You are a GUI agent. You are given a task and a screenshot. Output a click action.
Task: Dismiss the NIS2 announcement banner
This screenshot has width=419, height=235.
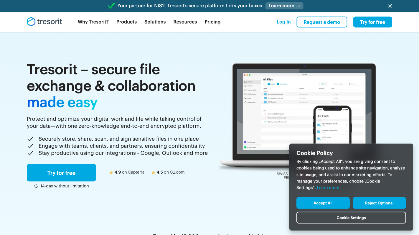click(x=390, y=6)
